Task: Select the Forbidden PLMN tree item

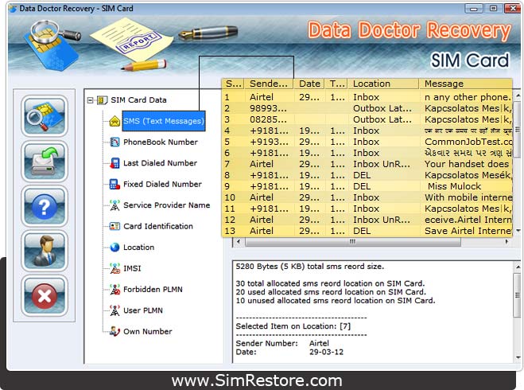Action: click(152, 290)
